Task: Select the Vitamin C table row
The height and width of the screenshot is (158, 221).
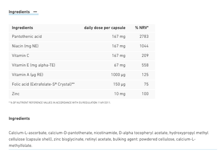Action: pyautogui.click(x=82, y=56)
